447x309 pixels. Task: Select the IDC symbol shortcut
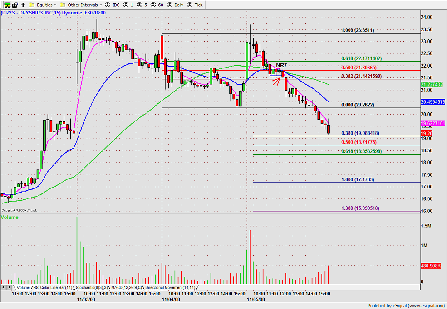113,5
